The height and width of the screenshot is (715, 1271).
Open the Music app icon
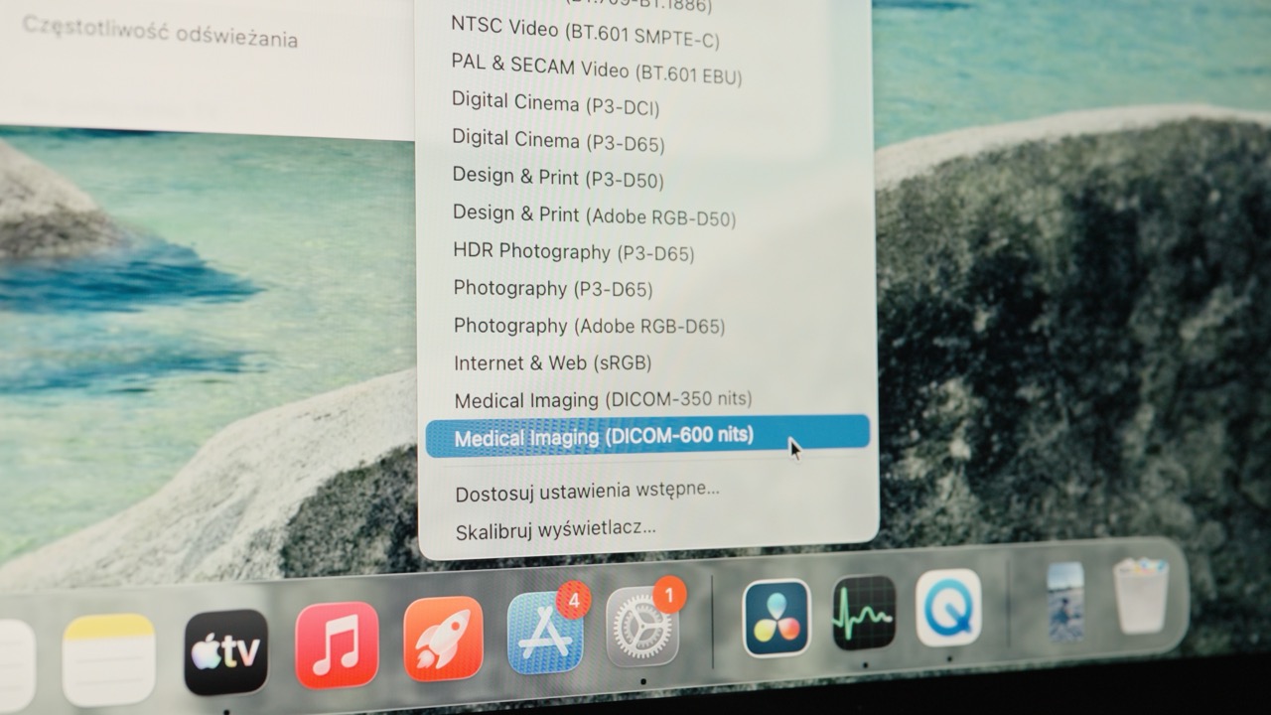(337, 644)
